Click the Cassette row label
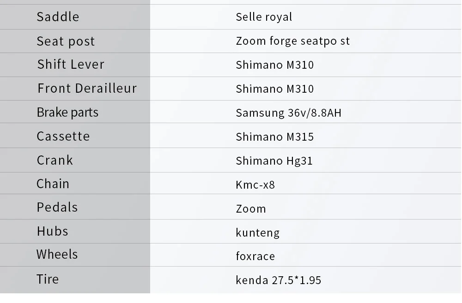This screenshot has width=462, height=303. click(x=63, y=137)
